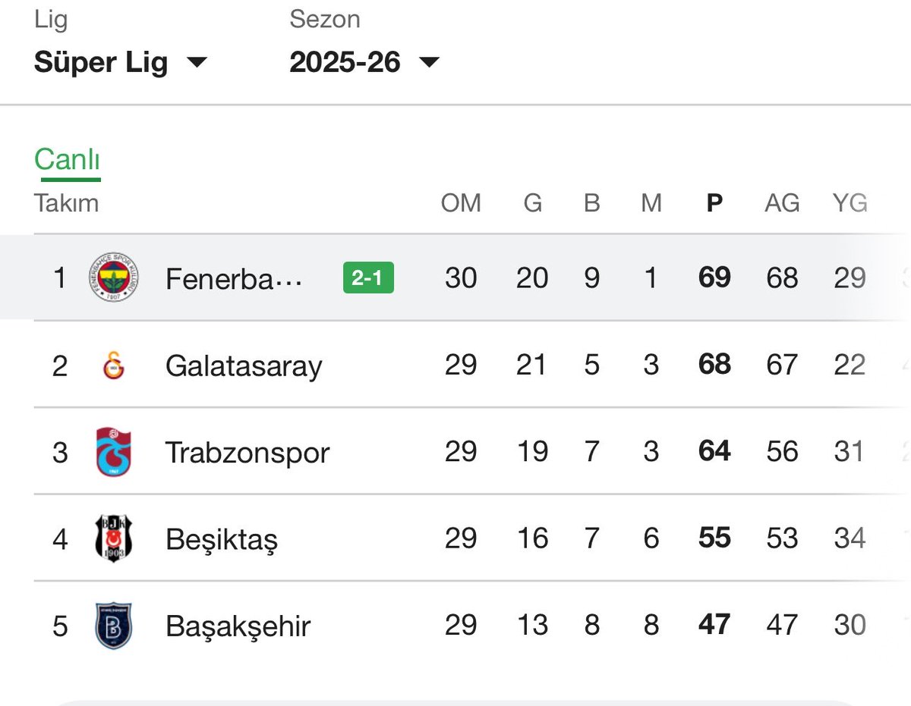Click the Galatasaray club logo

(114, 366)
